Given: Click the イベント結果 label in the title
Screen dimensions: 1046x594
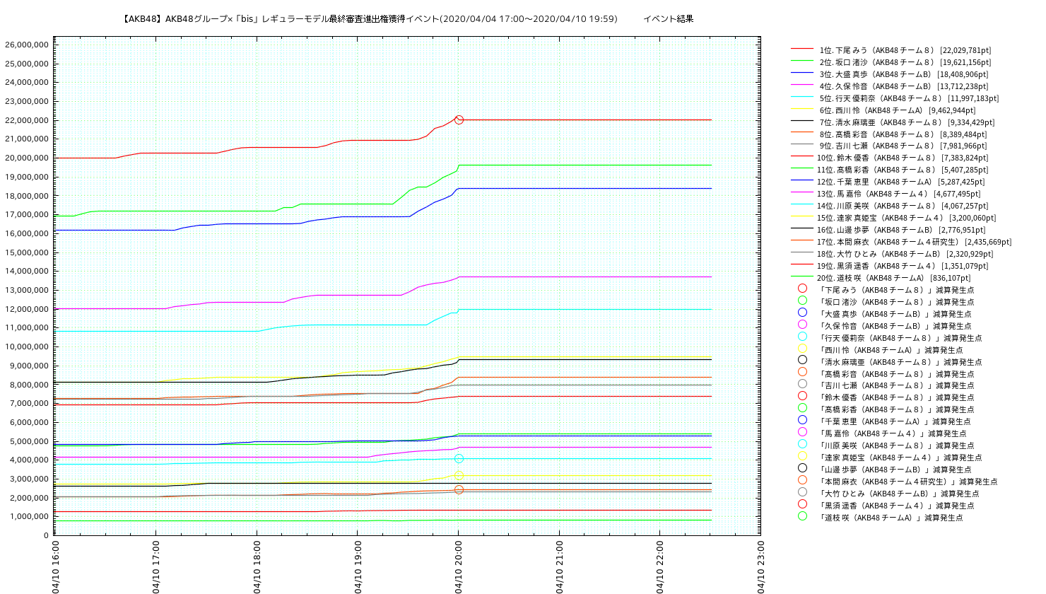Looking at the screenshot, I should pyautogui.click(x=668, y=19).
